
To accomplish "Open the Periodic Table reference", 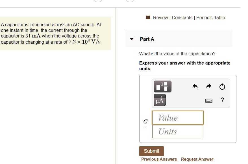I will pyautogui.click(x=210, y=17).
